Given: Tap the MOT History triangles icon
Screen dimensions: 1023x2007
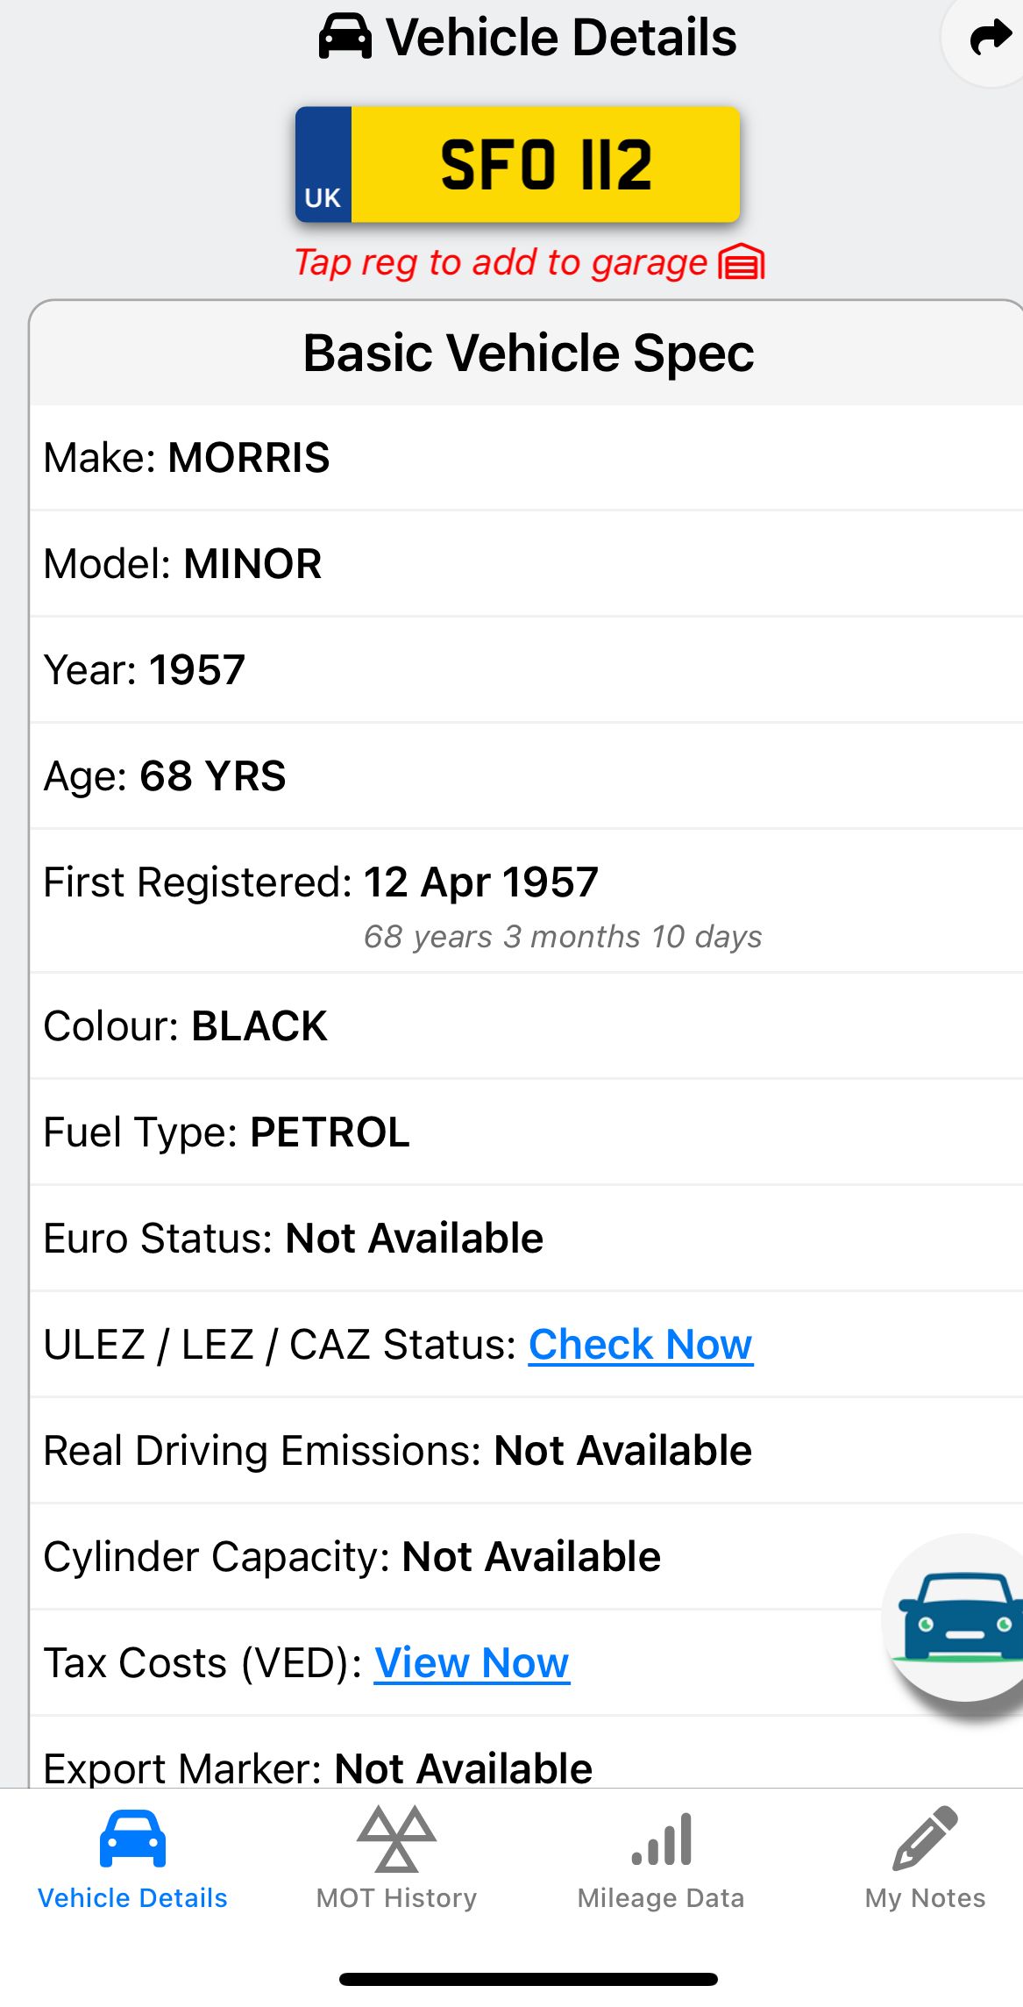Looking at the screenshot, I should point(396,1838).
